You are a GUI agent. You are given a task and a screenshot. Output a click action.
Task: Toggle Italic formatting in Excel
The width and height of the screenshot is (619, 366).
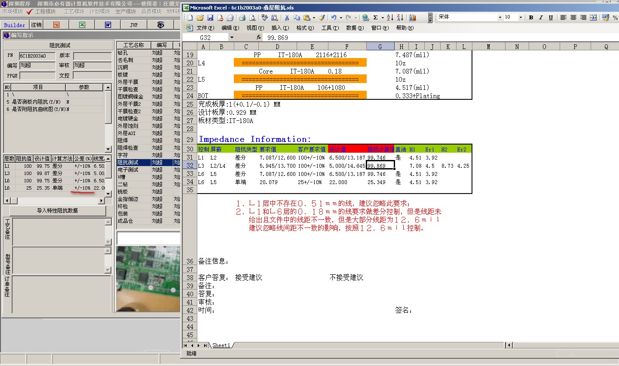(541, 18)
